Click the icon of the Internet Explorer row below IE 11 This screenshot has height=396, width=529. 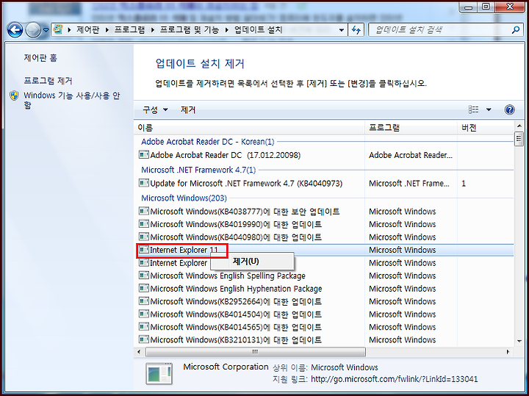point(144,262)
